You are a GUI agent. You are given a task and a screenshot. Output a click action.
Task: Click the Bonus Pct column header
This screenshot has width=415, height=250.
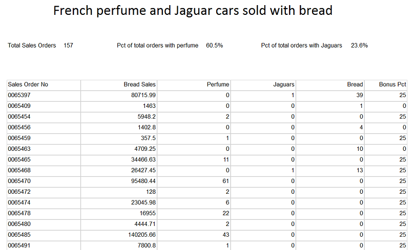pyautogui.click(x=392, y=84)
